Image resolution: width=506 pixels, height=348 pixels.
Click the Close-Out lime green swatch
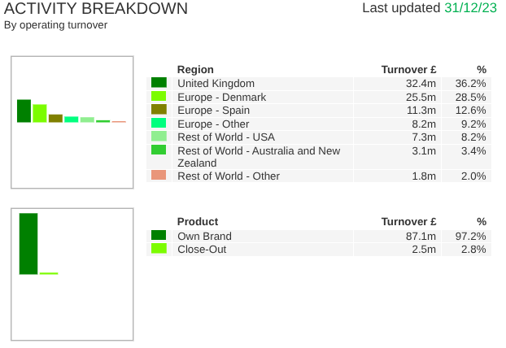159,248
